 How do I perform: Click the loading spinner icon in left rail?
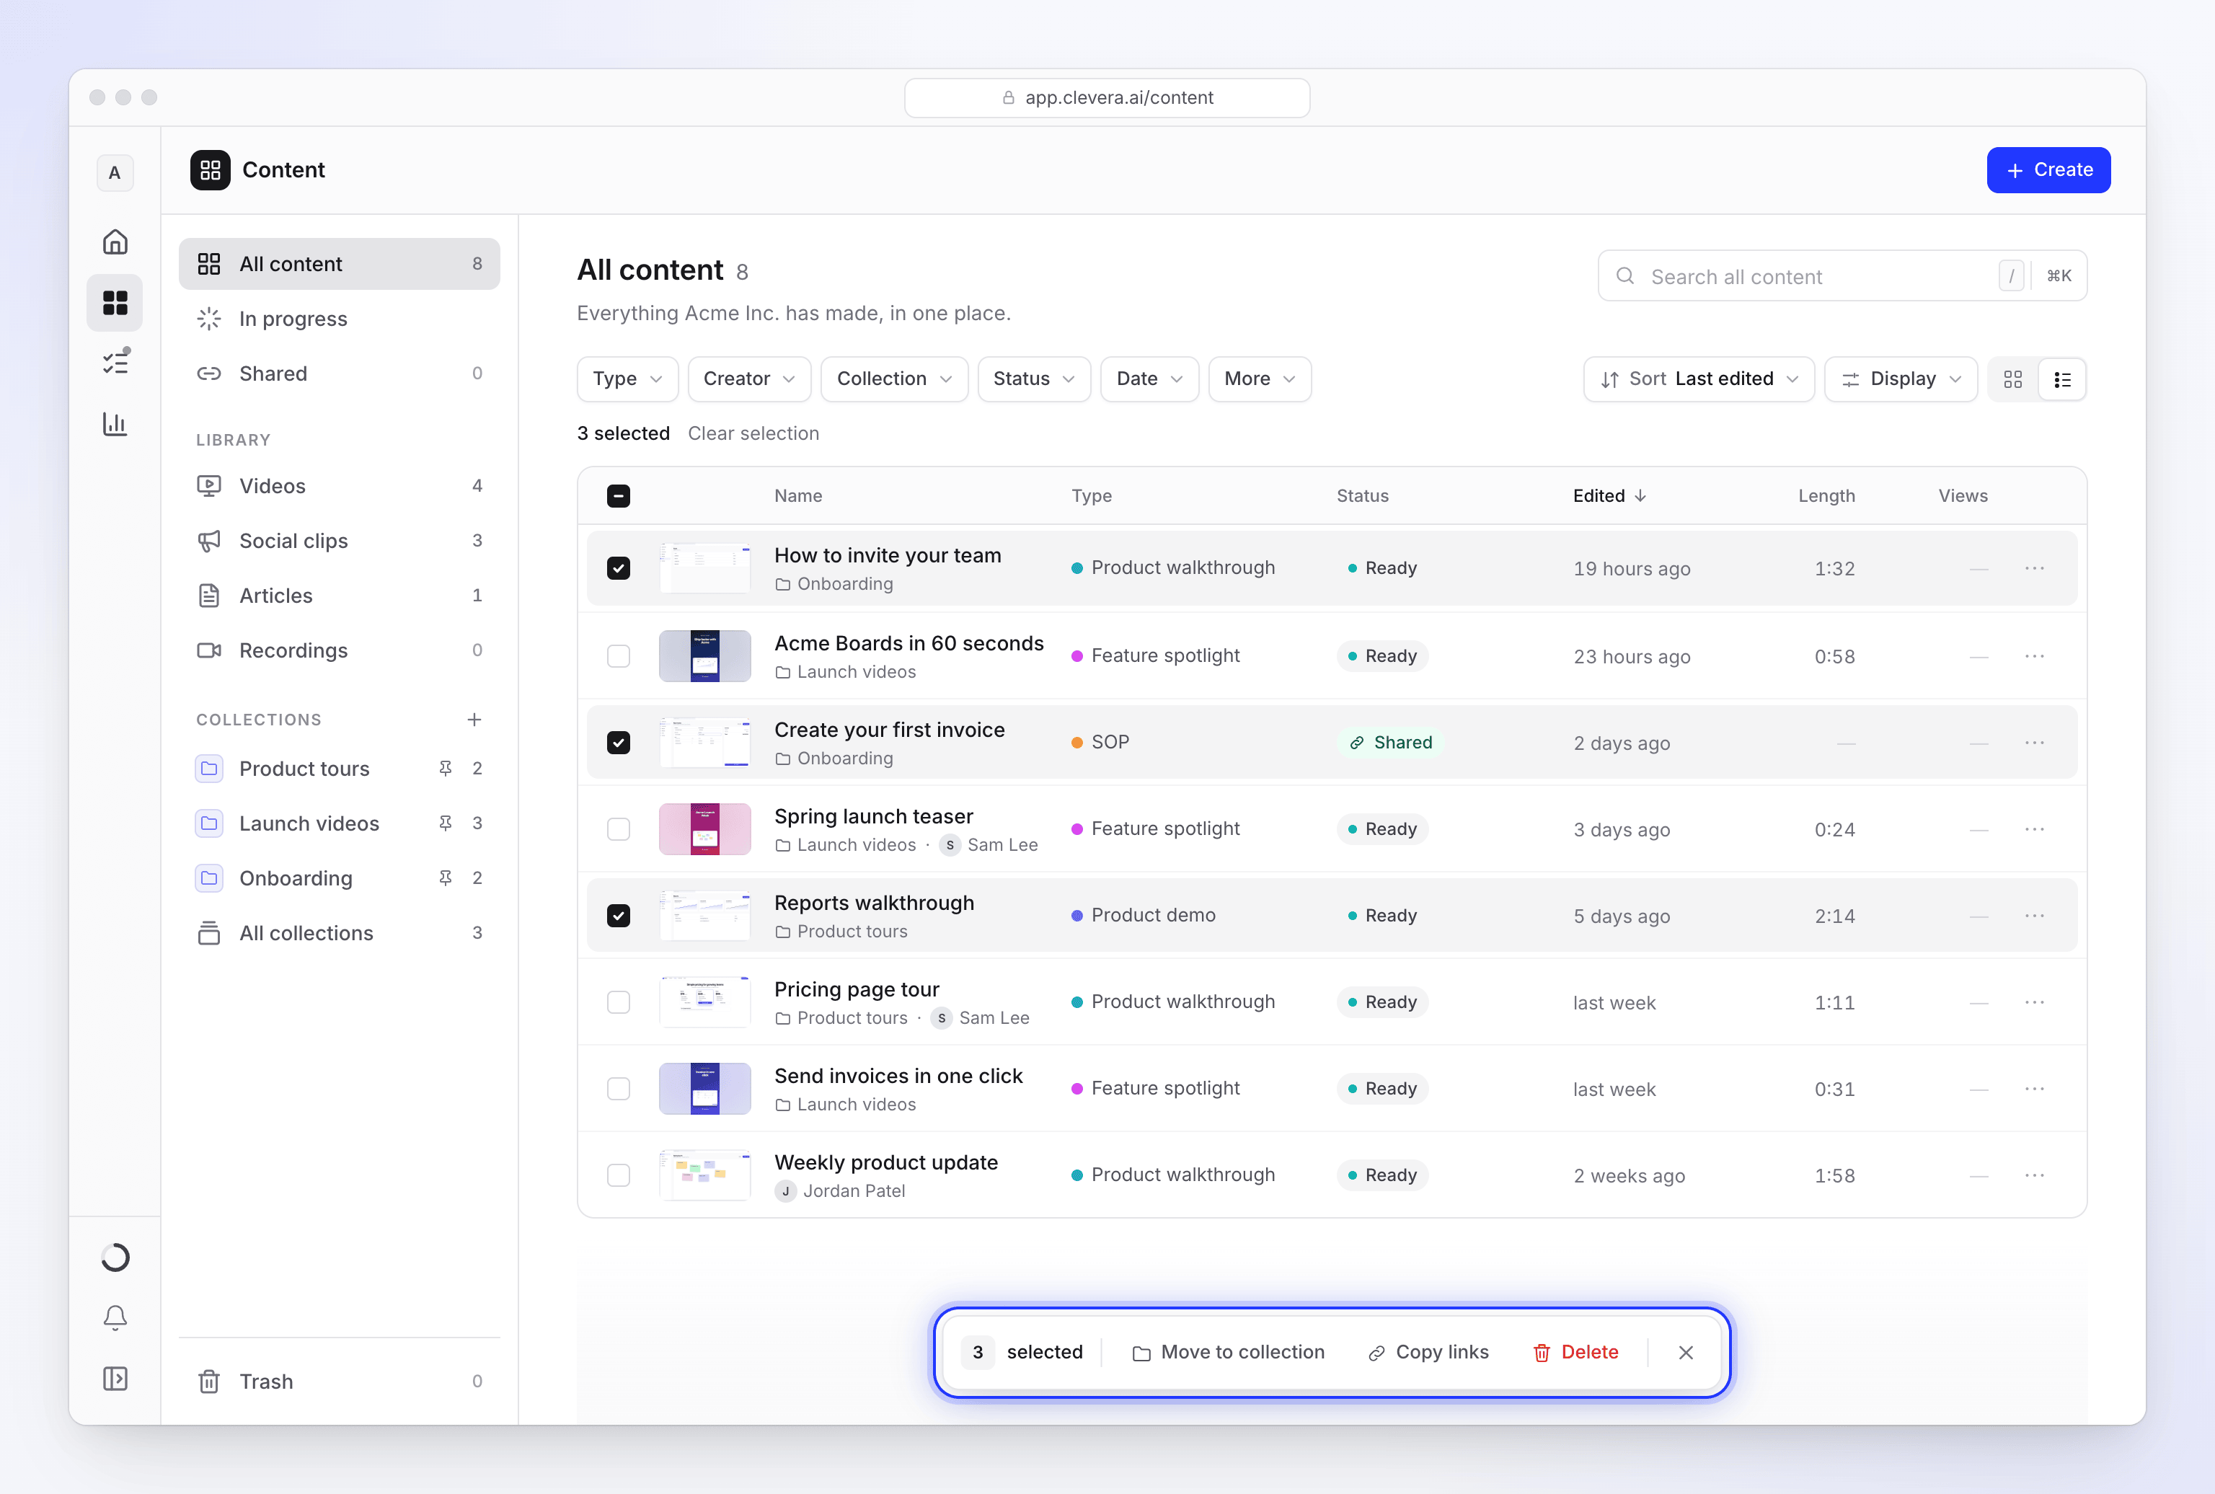[x=115, y=1257]
